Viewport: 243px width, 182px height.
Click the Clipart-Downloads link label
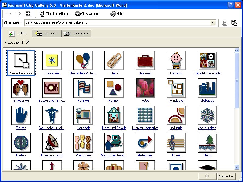tap(207, 73)
